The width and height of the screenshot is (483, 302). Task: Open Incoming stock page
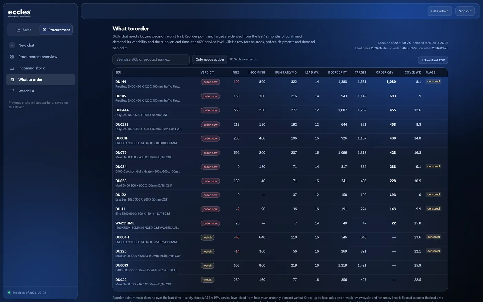click(40, 68)
